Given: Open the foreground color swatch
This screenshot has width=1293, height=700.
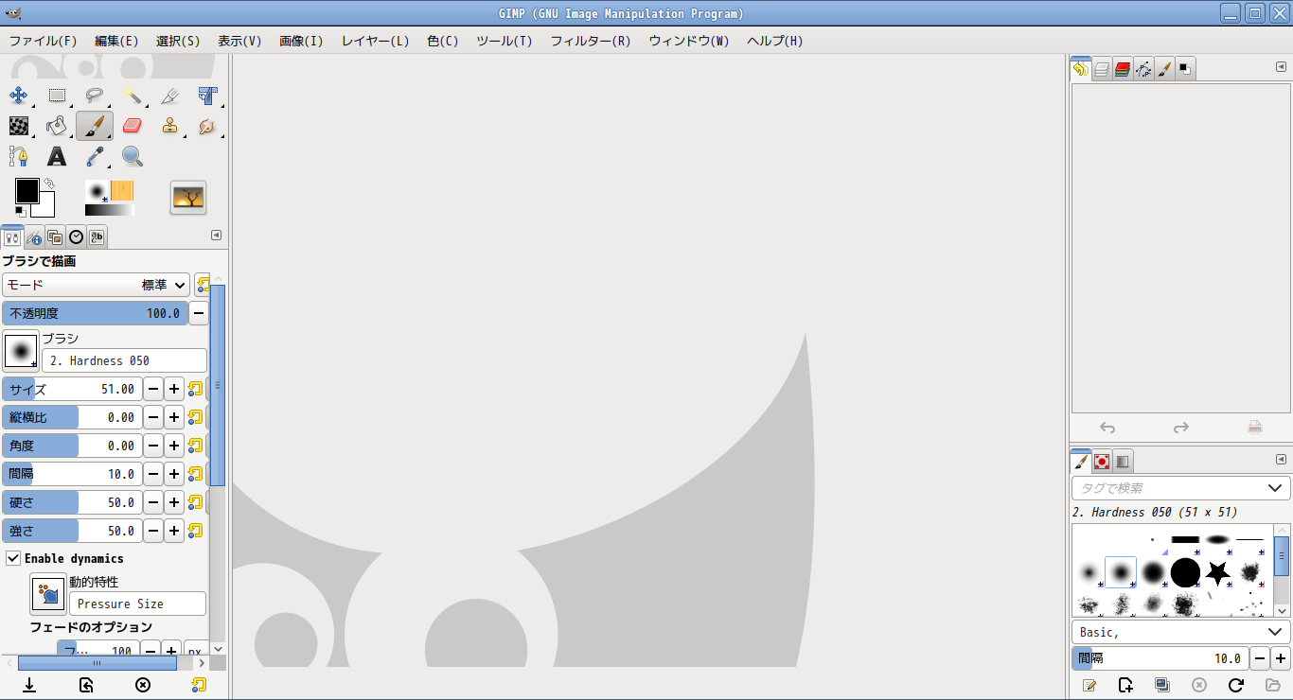Looking at the screenshot, I should pyautogui.click(x=27, y=190).
